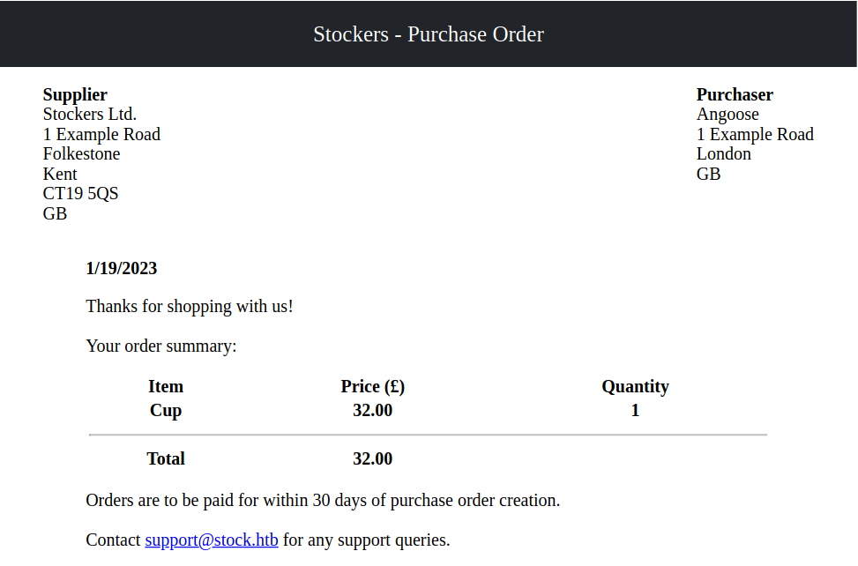Click the order date 1/19/2023
The image size is (858, 566).
point(122,269)
